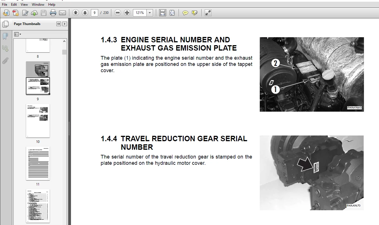This screenshot has width=379, height=225.
Task: Open the Signatures sidebar panel icon
Action: 5,48
